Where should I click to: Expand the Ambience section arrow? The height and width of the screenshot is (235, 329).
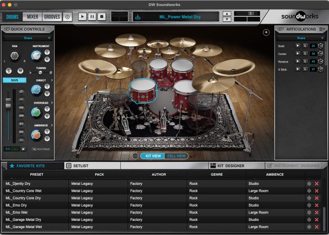tap(52, 125)
